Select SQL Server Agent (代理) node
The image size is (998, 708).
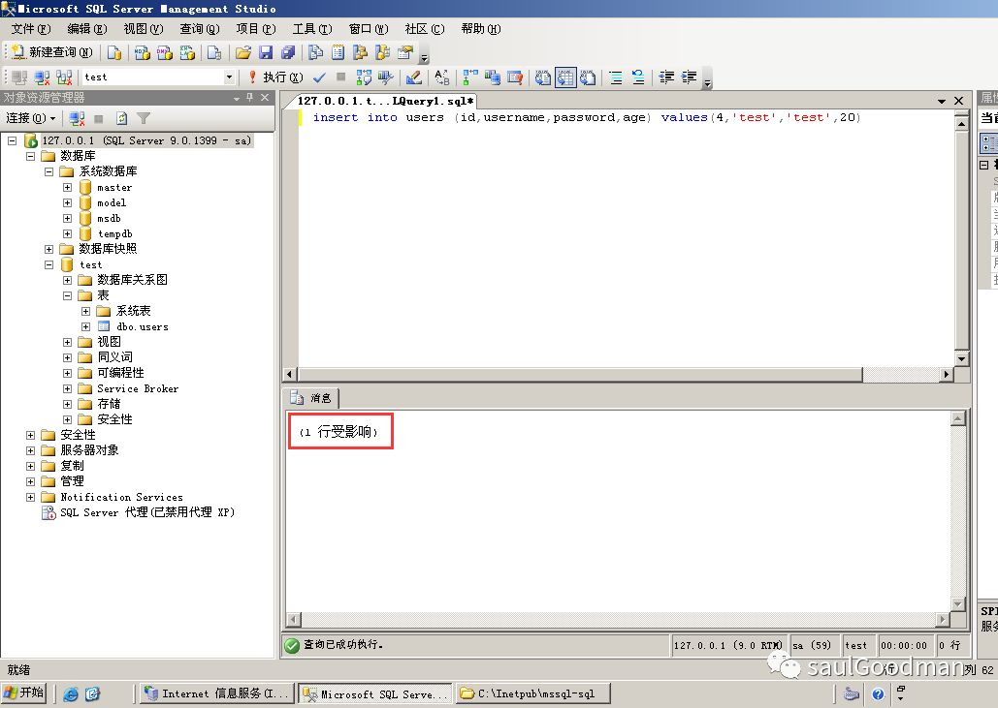[x=147, y=512]
